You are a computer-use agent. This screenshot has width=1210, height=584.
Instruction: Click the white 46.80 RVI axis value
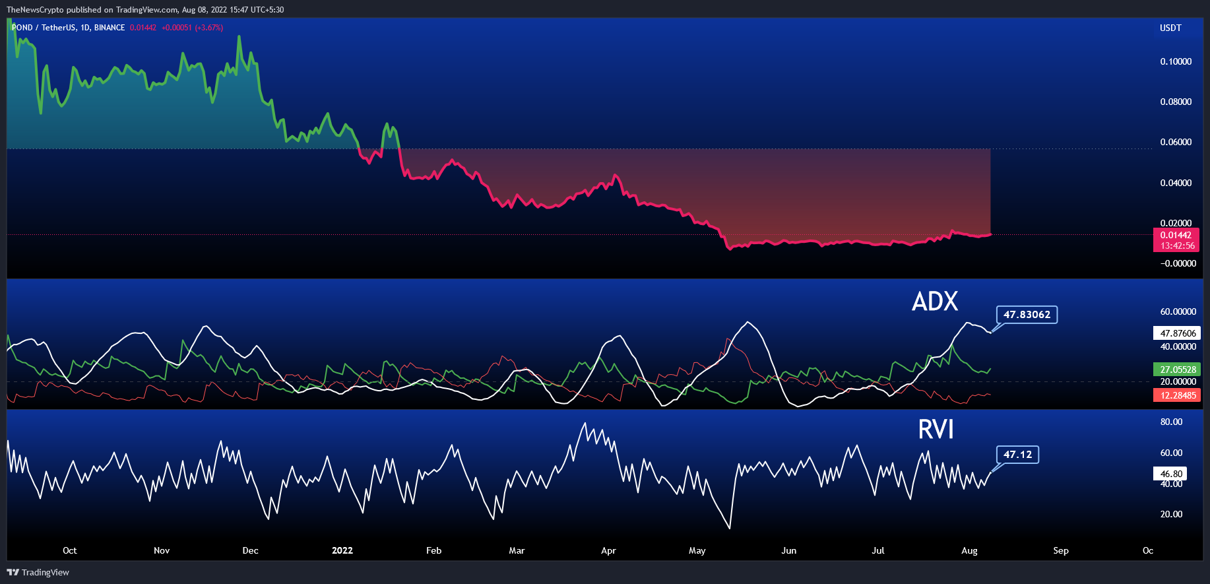point(1170,474)
